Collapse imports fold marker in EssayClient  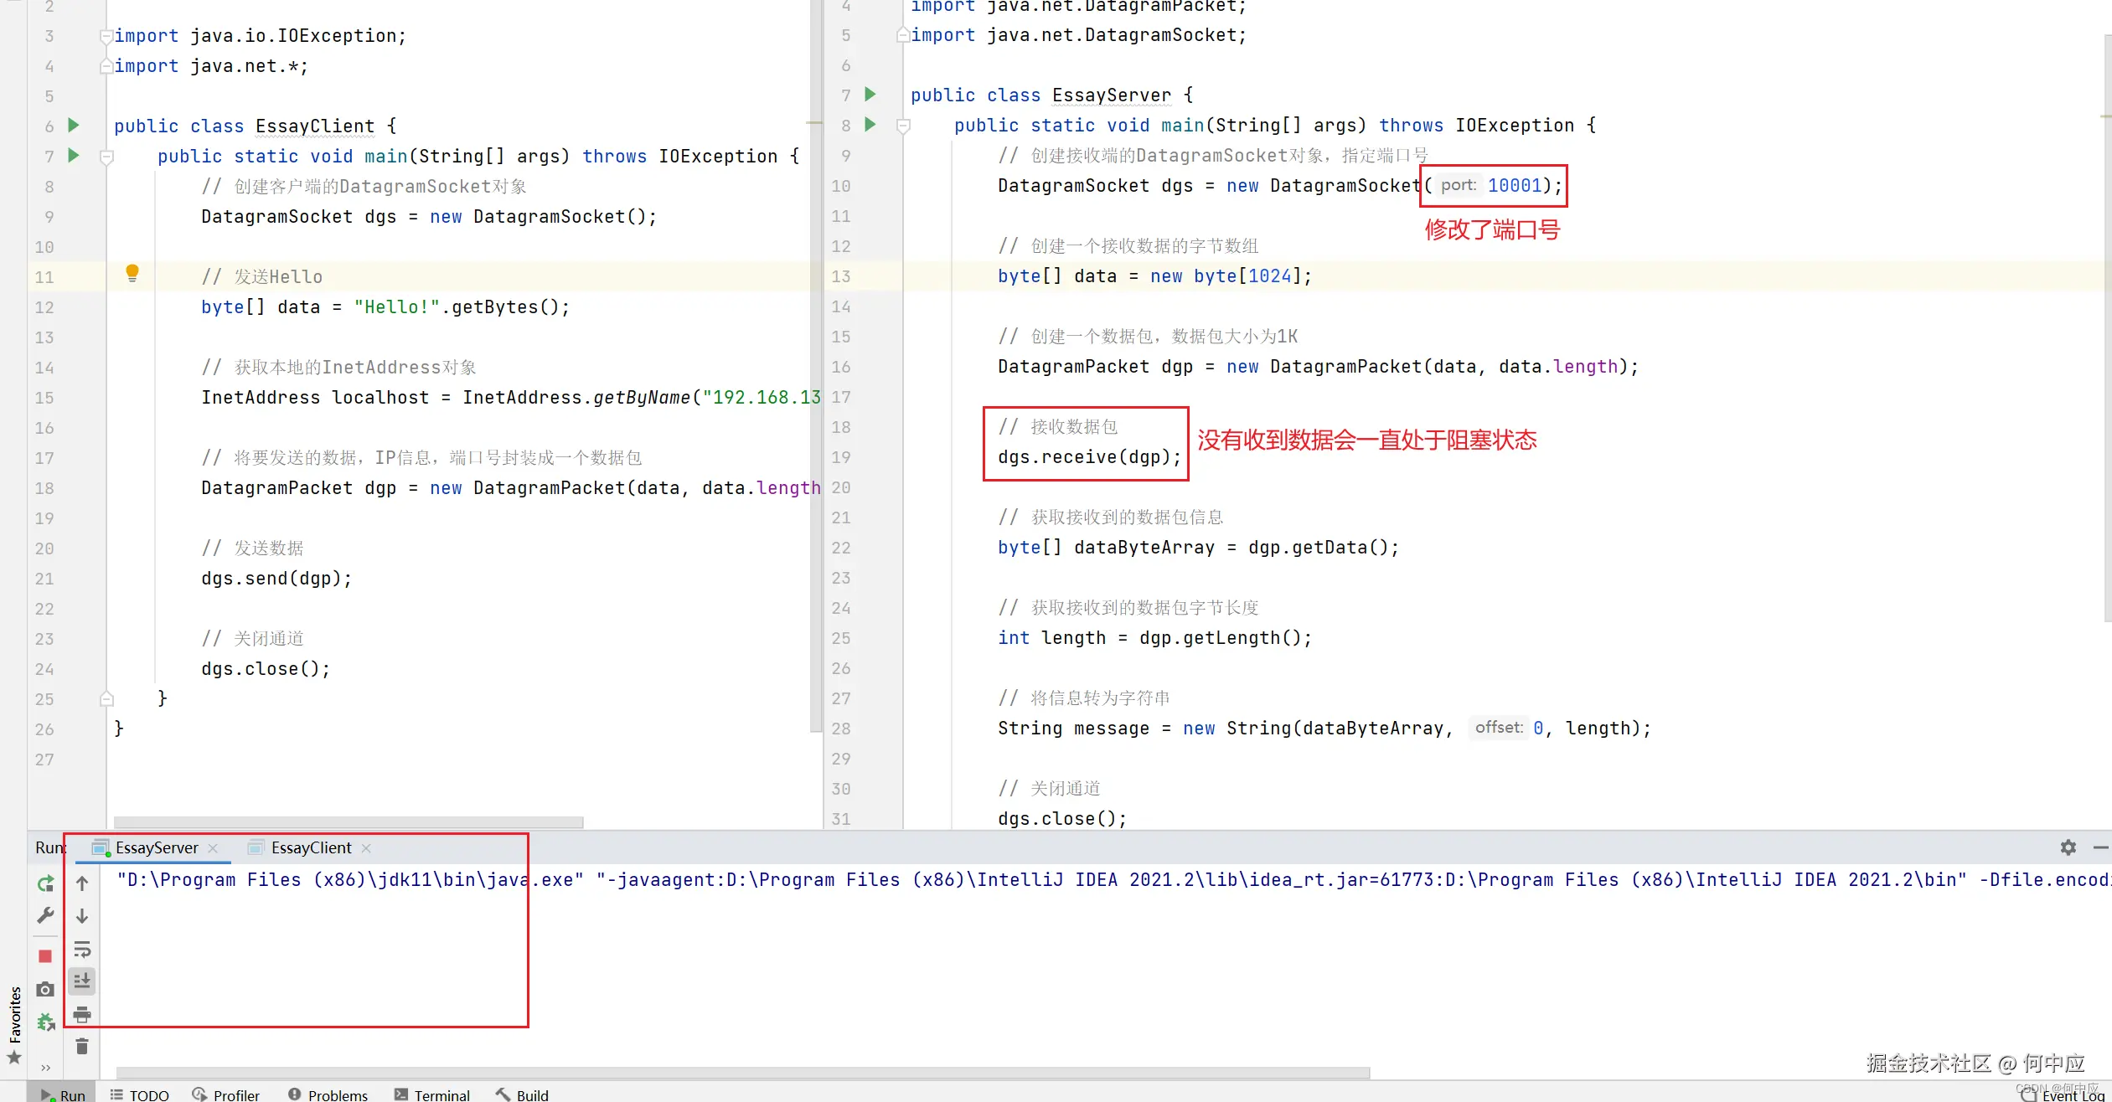click(106, 36)
